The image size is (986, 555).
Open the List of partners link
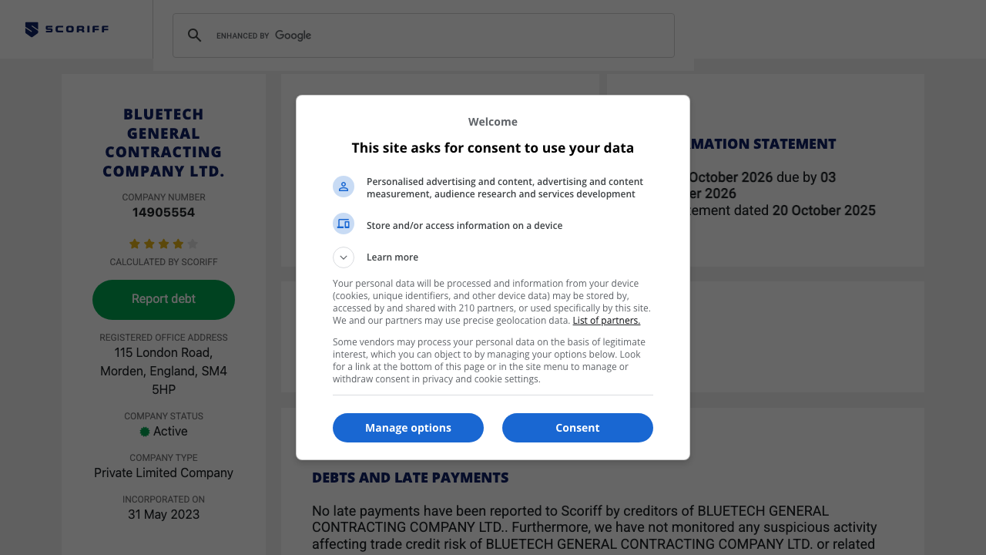tap(606, 321)
